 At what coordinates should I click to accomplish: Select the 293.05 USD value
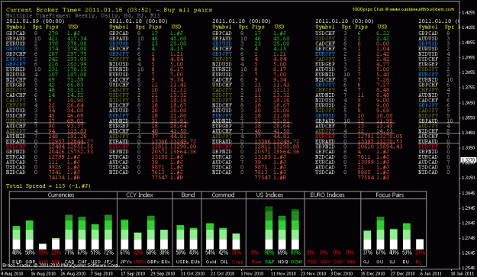(77, 59)
